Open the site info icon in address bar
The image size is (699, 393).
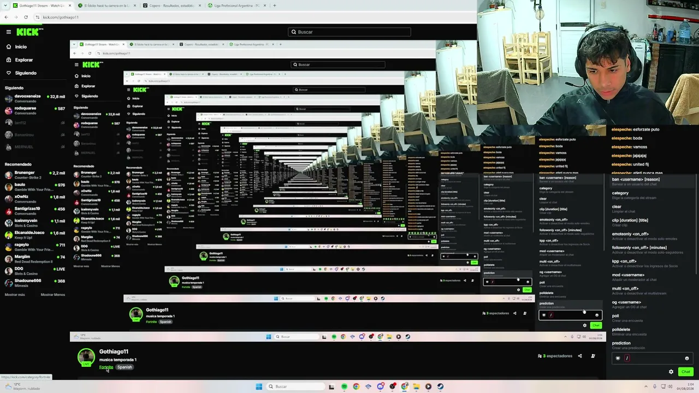point(38,17)
